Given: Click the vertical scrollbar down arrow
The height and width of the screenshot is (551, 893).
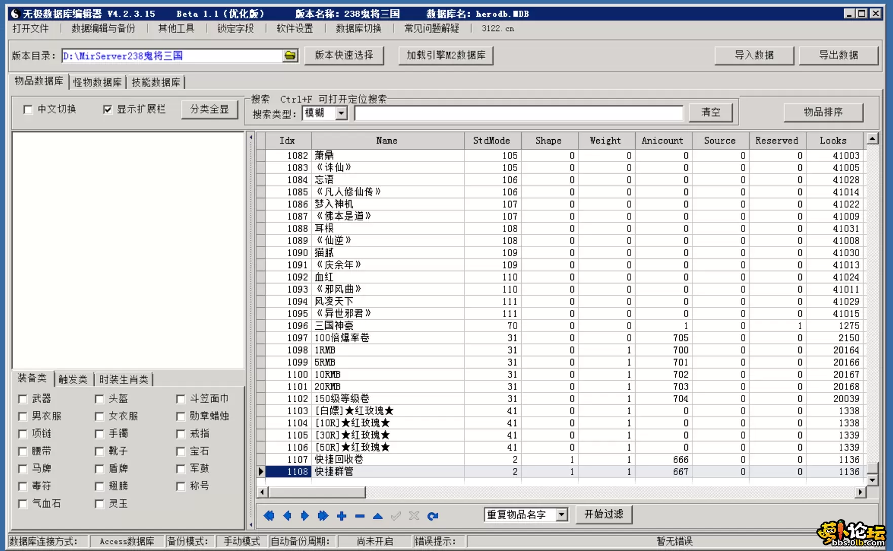Looking at the screenshot, I should (872, 479).
